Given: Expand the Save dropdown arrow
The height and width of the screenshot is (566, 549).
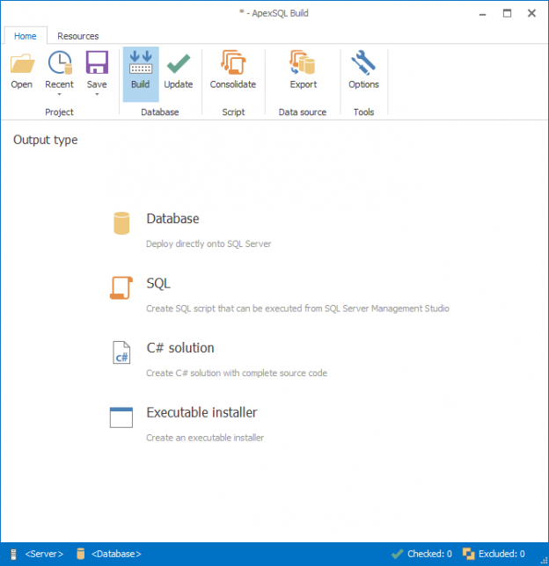Looking at the screenshot, I should point(97,95).
